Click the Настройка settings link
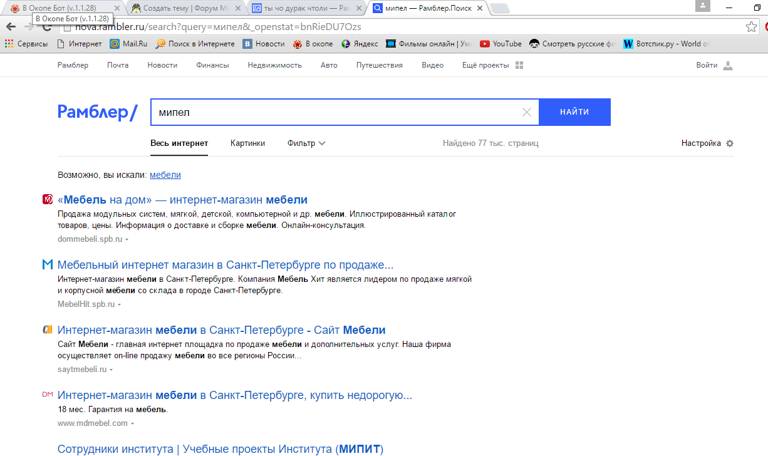The image size is (768, 456). 701,143
